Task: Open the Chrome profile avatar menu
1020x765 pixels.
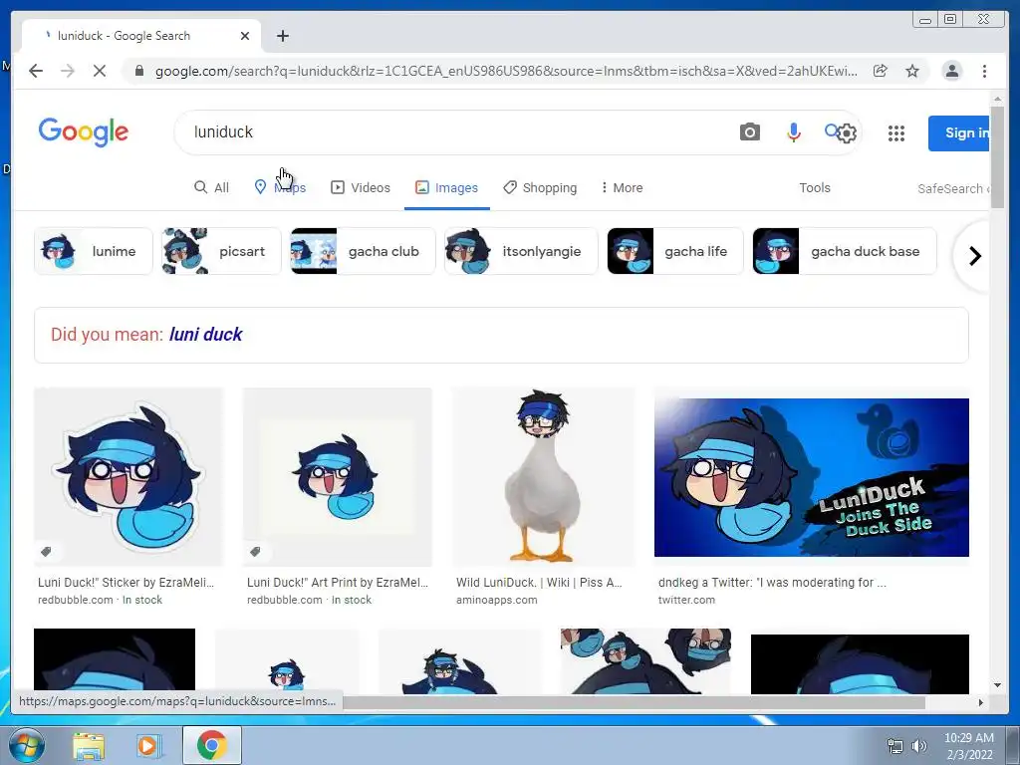Action: tap(951, 71)
